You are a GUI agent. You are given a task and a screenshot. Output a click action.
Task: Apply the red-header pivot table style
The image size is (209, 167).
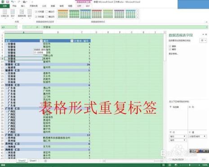(97, 14)
